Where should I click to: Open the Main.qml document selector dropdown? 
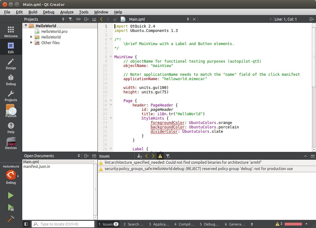point(188,19)
